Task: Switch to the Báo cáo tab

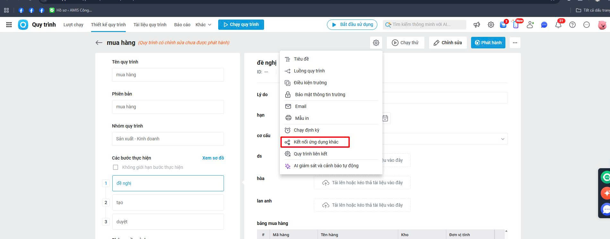Action: pyautogui.click(x=182, y=25)
